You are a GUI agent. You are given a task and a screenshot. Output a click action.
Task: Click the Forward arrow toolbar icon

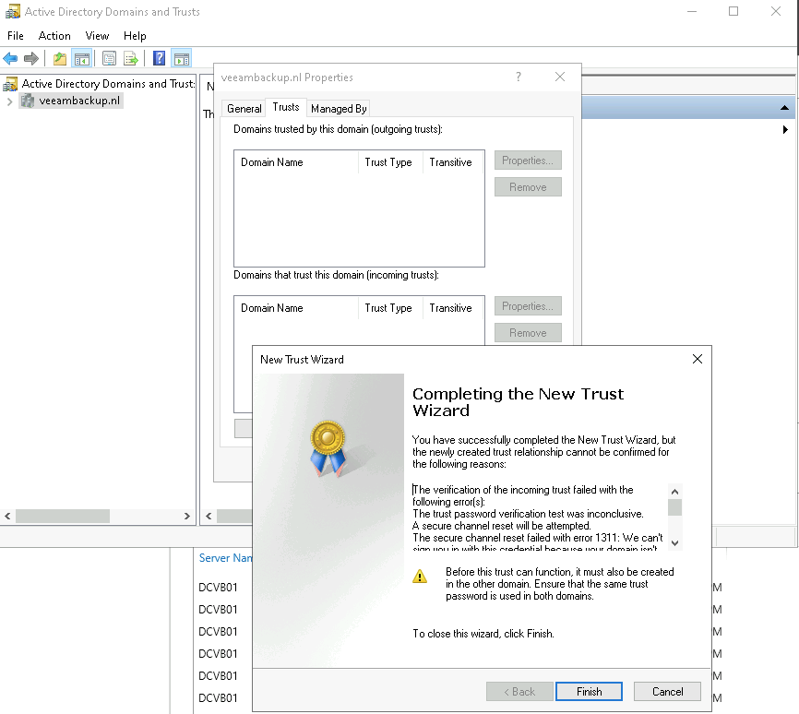(x=31, y=59)
